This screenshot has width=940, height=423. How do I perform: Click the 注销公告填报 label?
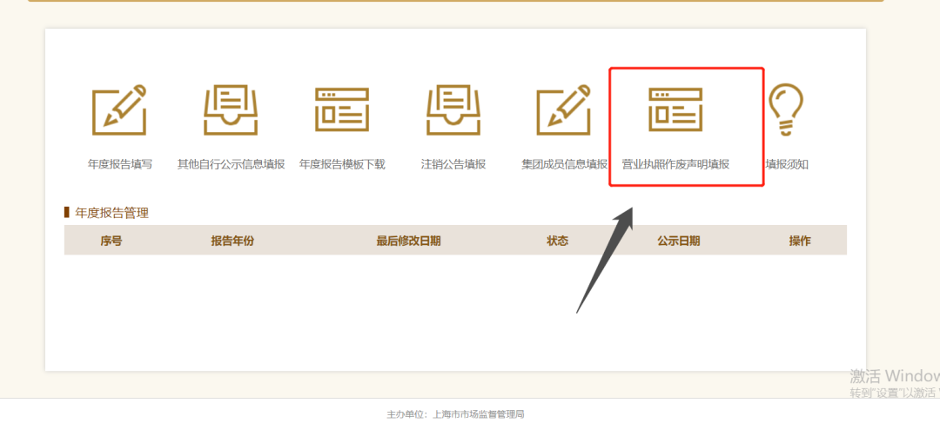[453, 164]
